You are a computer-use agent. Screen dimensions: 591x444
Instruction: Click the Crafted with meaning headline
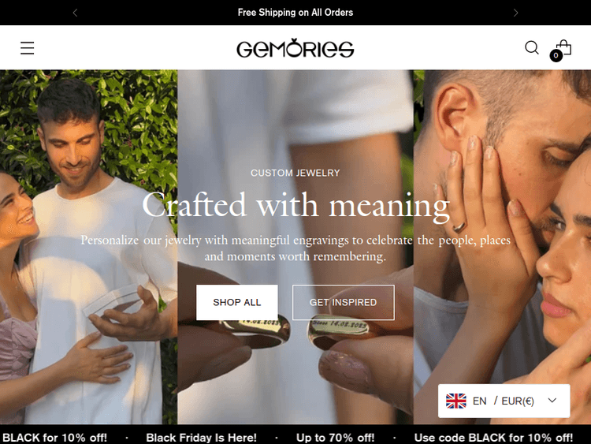pos(295,206)
